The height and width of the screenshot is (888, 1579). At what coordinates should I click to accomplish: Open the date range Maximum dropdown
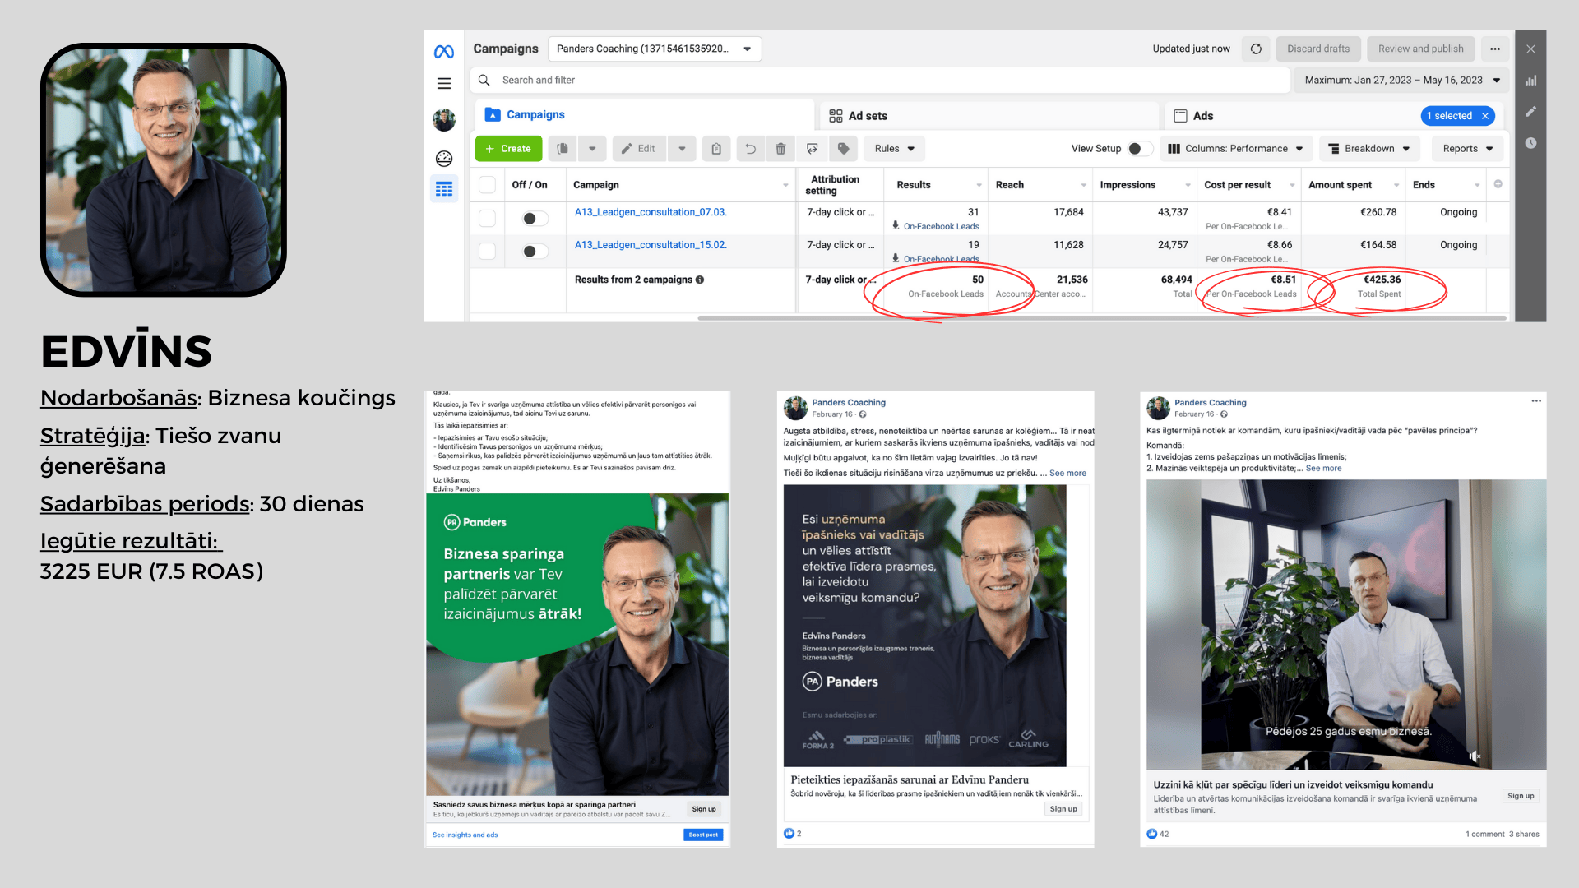pyautogui.click(x=1401, y=81)
